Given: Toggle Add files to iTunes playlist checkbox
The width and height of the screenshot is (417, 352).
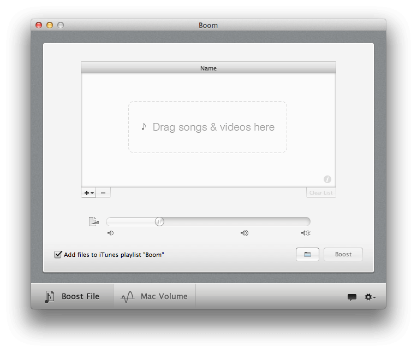Looking at the screenshot, I should (58, 255).
